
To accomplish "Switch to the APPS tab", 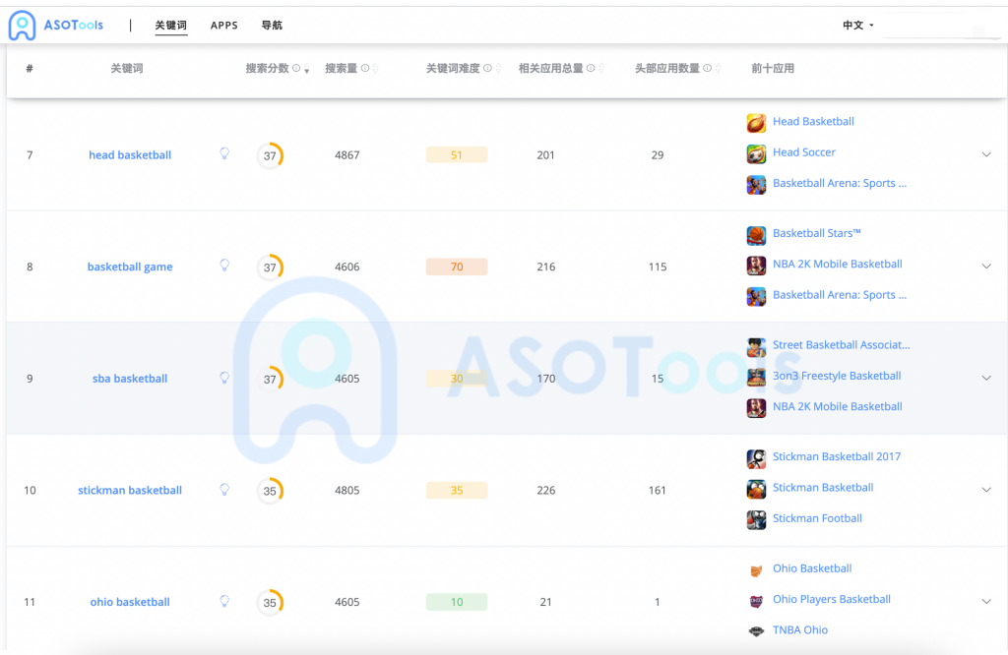I will point(223,25).
